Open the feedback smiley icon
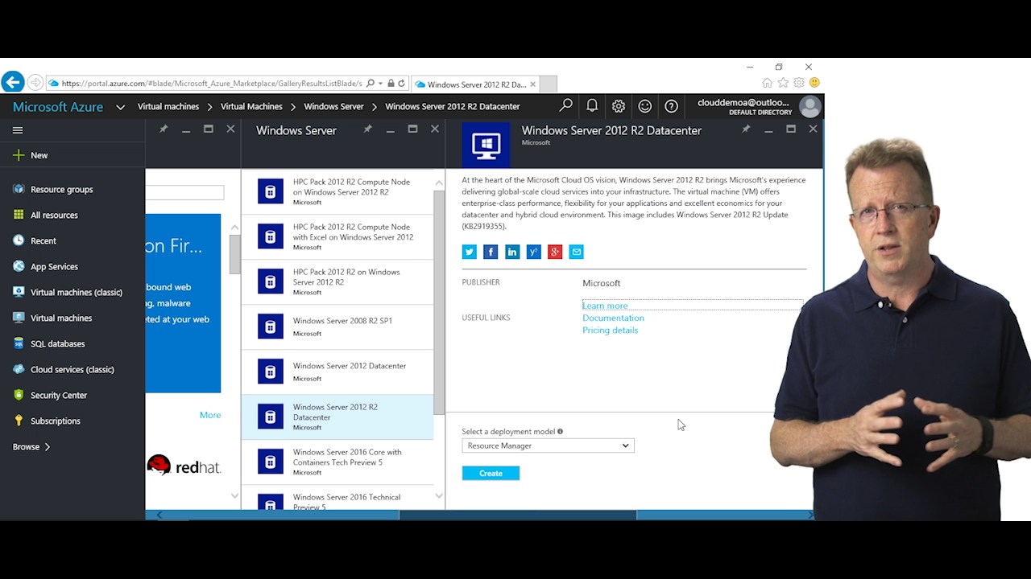The height and width of the screenshot is (579, 1031). point(645,105)
